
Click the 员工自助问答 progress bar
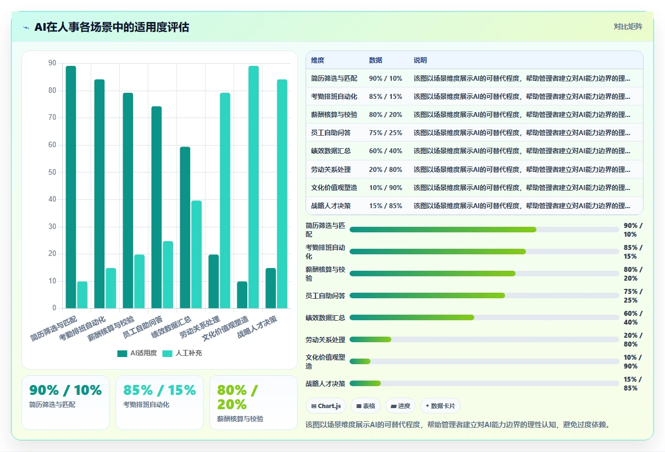484,295
